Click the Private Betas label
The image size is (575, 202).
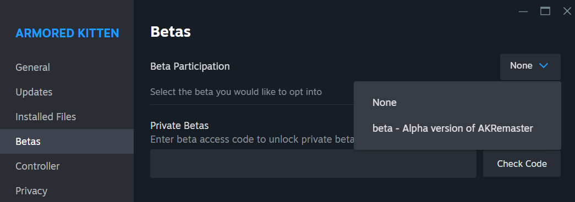point(179,126)
